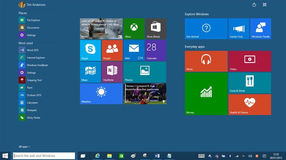Click the network signal tray icon
The height and width of the screenshot is (160, 286).
[x=237, y=156]
